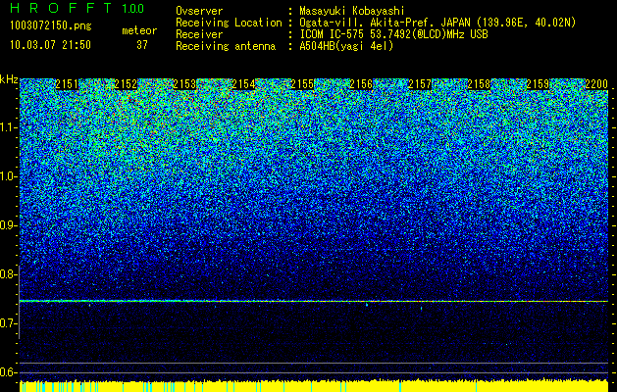Click time marker 2152
617x392 pixels.
click(x=126, y=84)
